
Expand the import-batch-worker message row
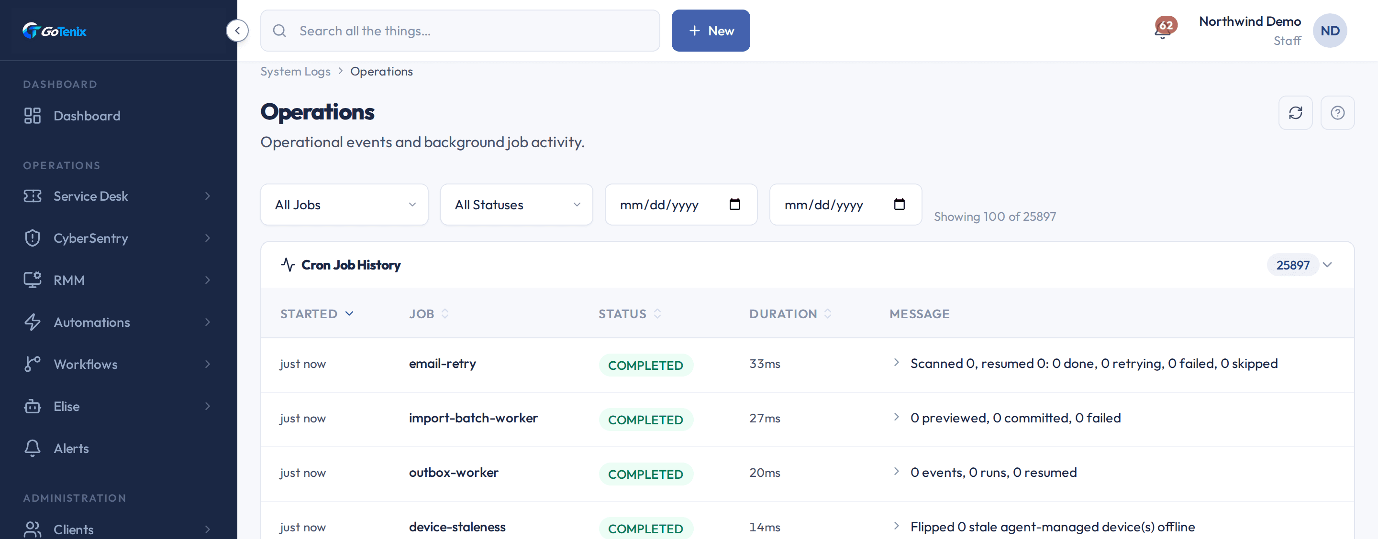click(x=897, y=417)
